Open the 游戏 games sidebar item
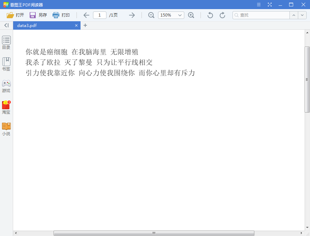The width and height of the screenshot is (310, 236). (x=6, y=86)
